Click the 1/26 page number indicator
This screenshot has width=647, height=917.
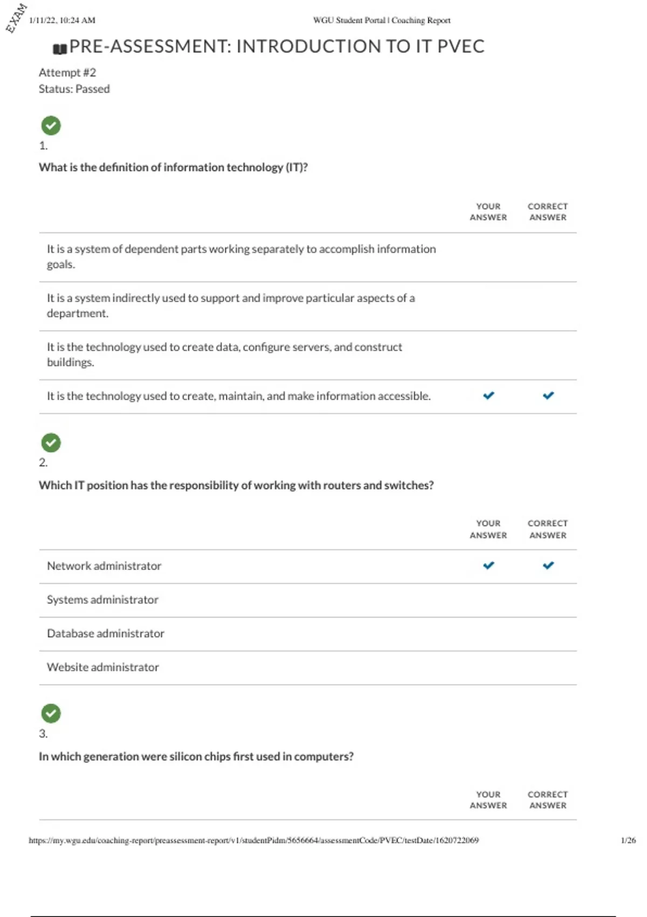pos(628,840)
